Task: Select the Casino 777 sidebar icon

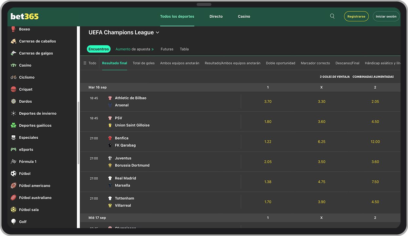Action: coord(13,65)
